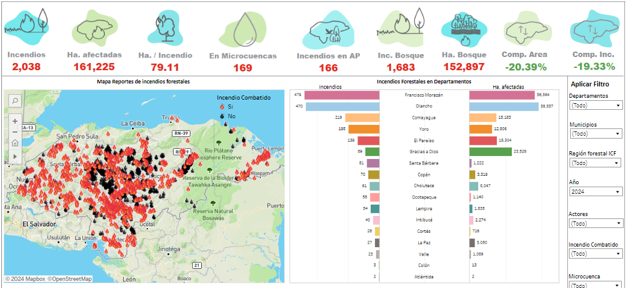Image resolution: width=626 pixels, height=288 pixels.
Task: Click the Olancho Ha. afectadas bar
Action: tap(504, 107)
